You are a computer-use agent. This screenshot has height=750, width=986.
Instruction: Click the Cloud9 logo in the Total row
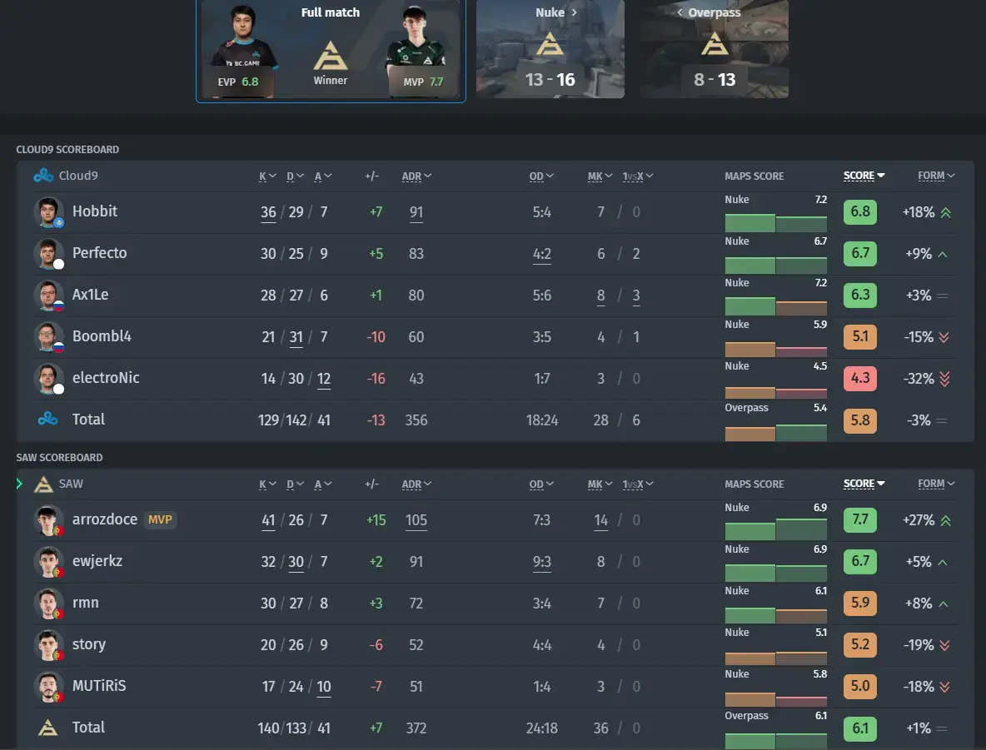(47, 419)
